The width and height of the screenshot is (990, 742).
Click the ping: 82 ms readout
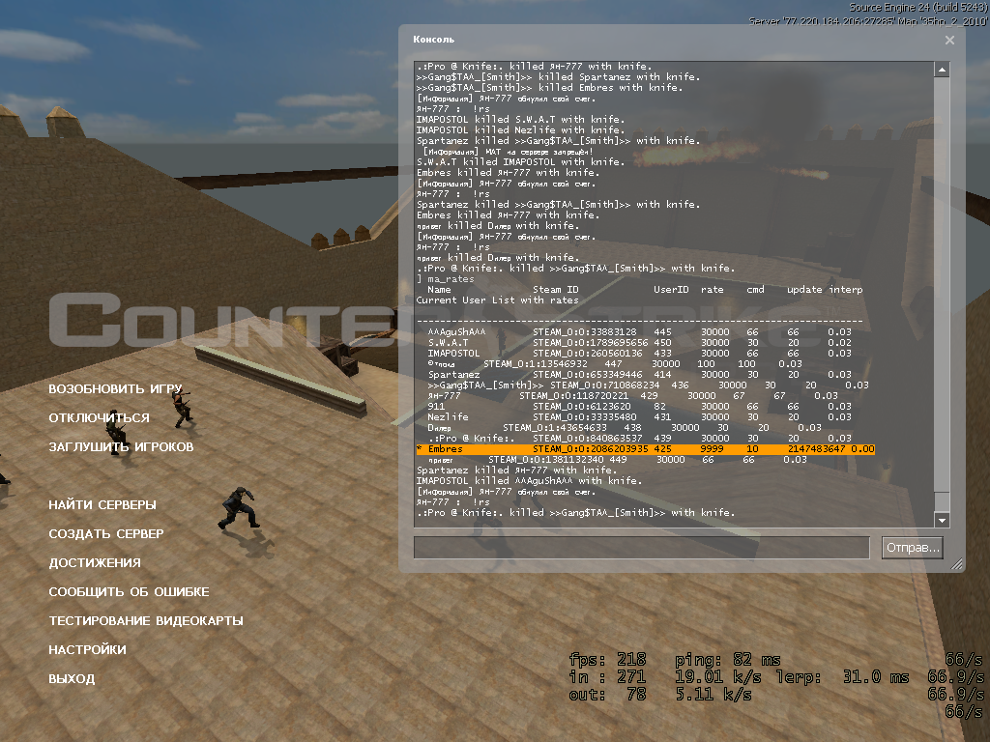pos(728,660)
